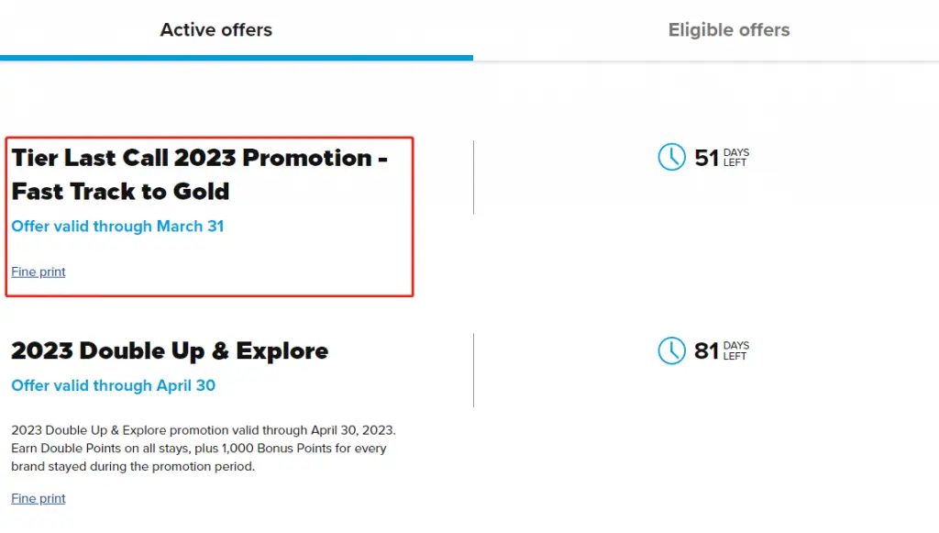Click the Offer valid through March 31 text
Image resolution: width=939 pixels, height=533 pixels.
[117, 226]
